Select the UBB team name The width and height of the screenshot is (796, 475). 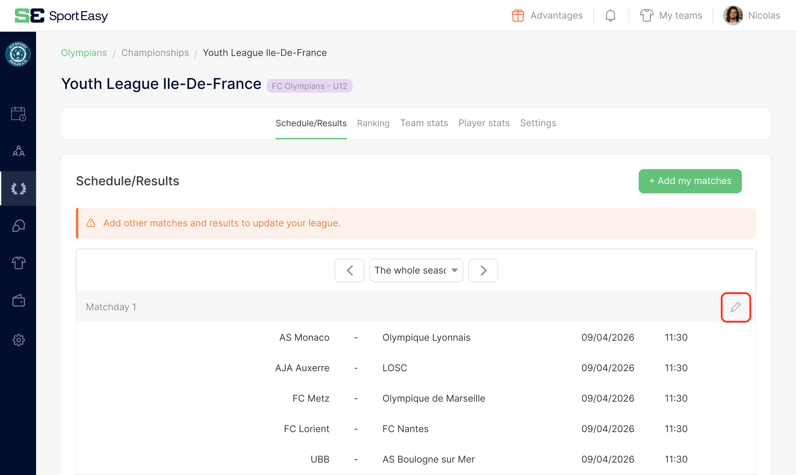pos(320,459)
